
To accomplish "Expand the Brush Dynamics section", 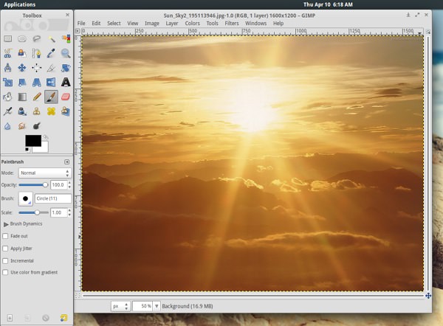I will pos(6,224).
